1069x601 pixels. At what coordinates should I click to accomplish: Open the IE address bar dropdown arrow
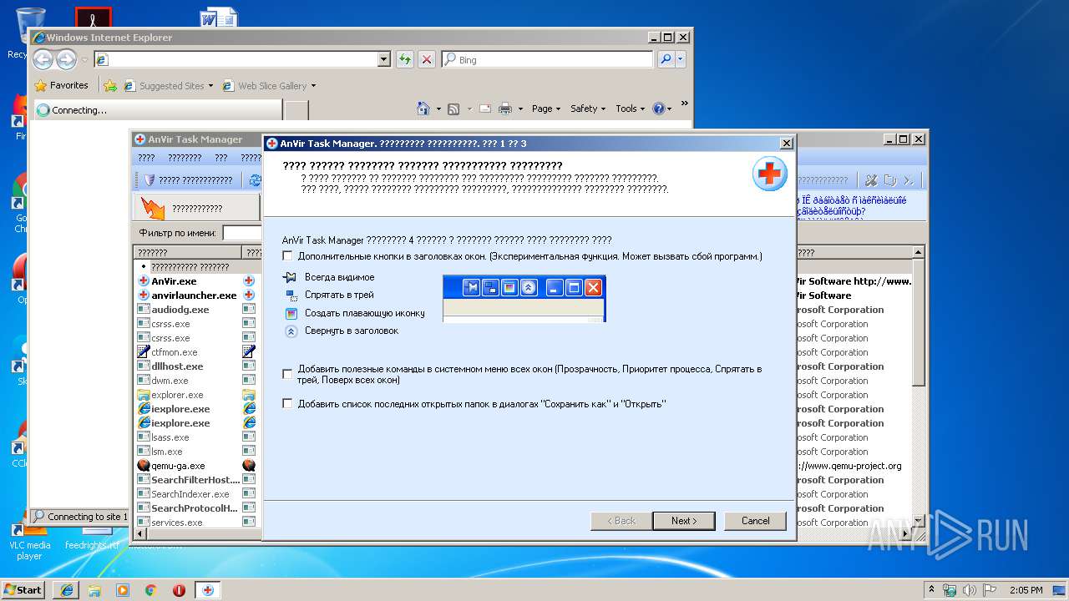tap(384, 59)
